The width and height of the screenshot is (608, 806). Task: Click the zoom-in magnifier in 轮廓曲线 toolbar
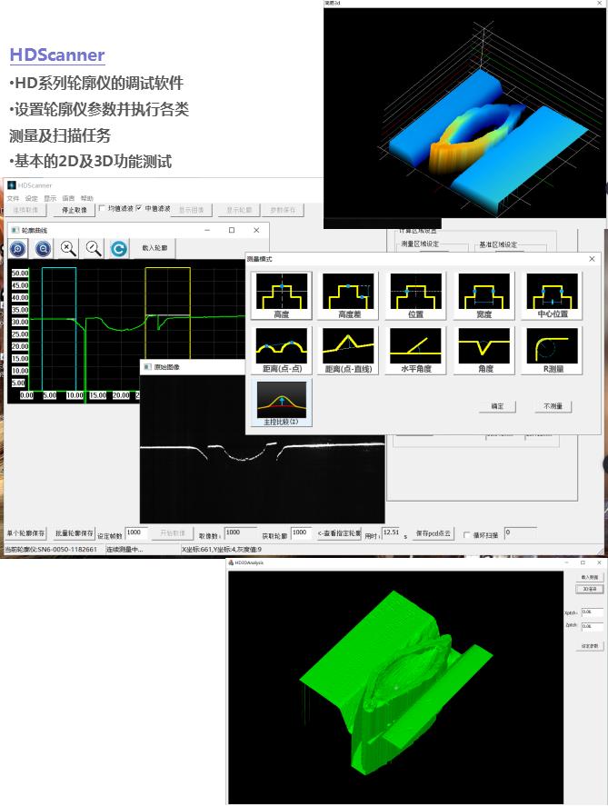(x=18, y=249)
